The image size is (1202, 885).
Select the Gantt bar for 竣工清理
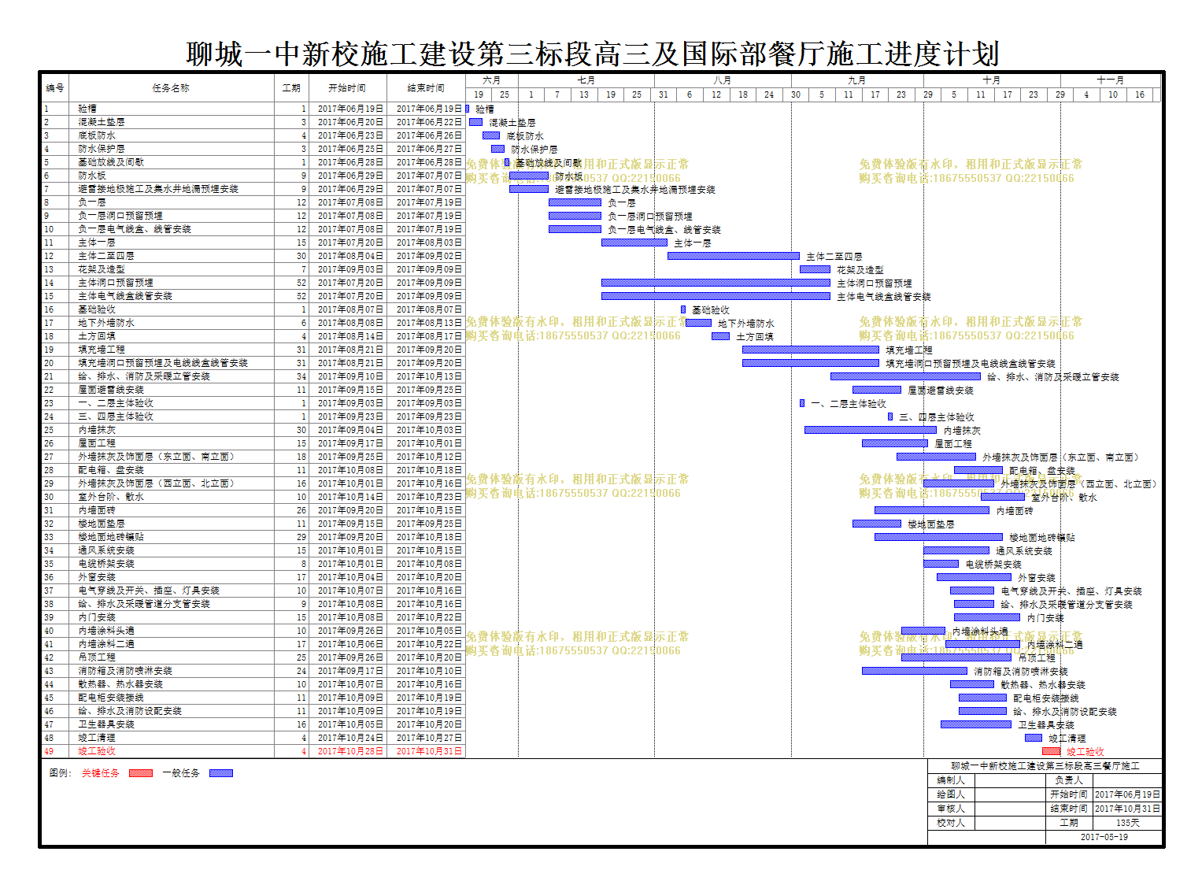click(x=1034, y=738)
